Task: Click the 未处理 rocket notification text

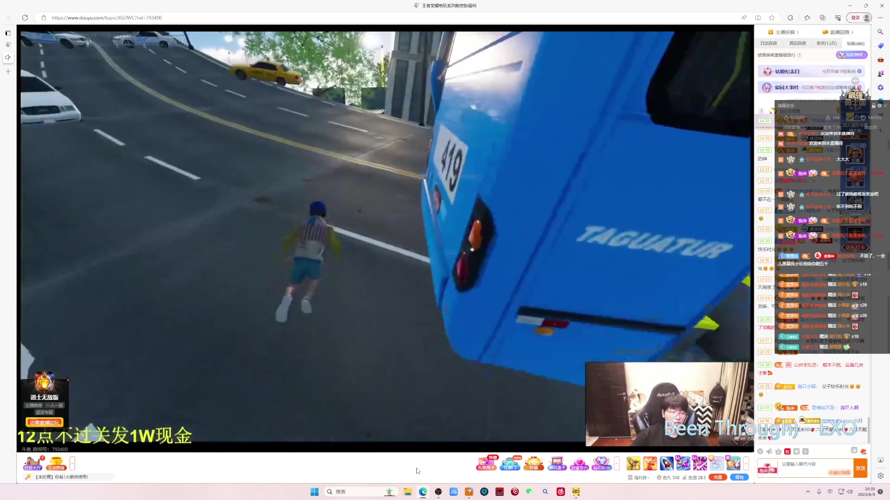Action: [62, 477]
